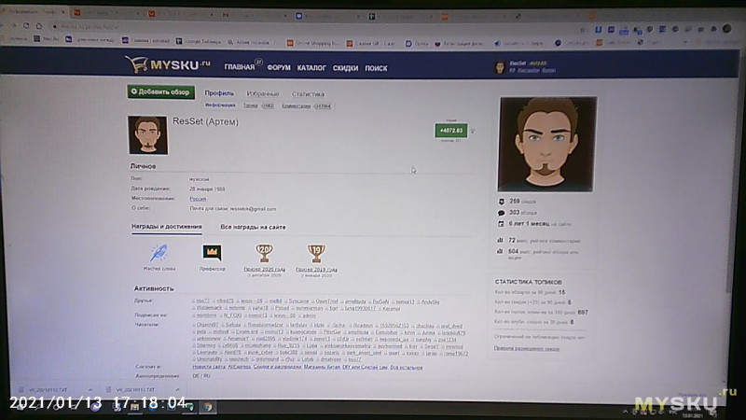Open the Информация profile sub-tab
746x420 pixels.
pos(220,105)
